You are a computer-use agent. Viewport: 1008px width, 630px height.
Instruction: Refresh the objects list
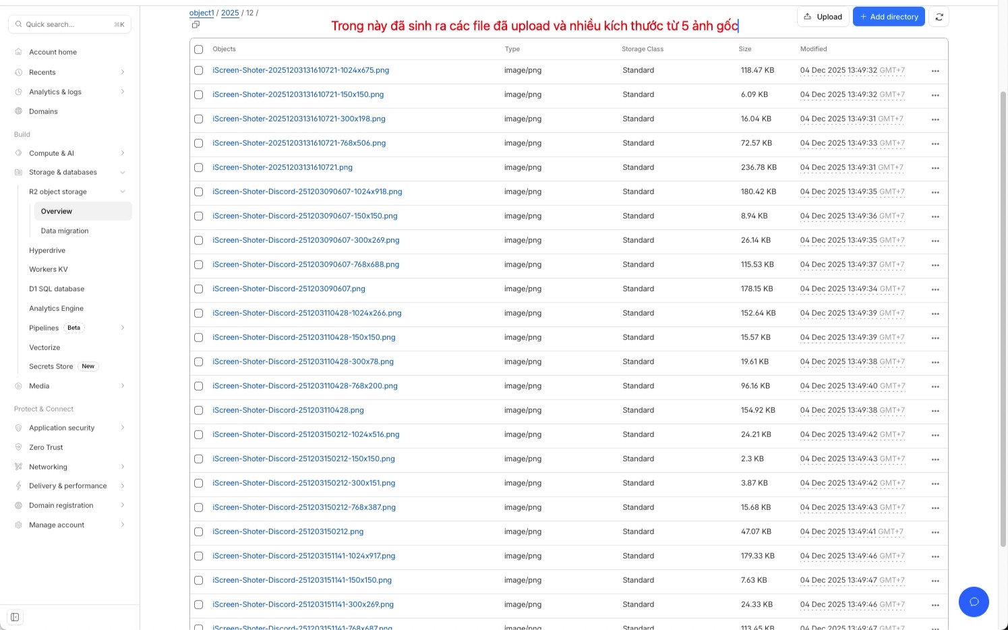point(939,17)
